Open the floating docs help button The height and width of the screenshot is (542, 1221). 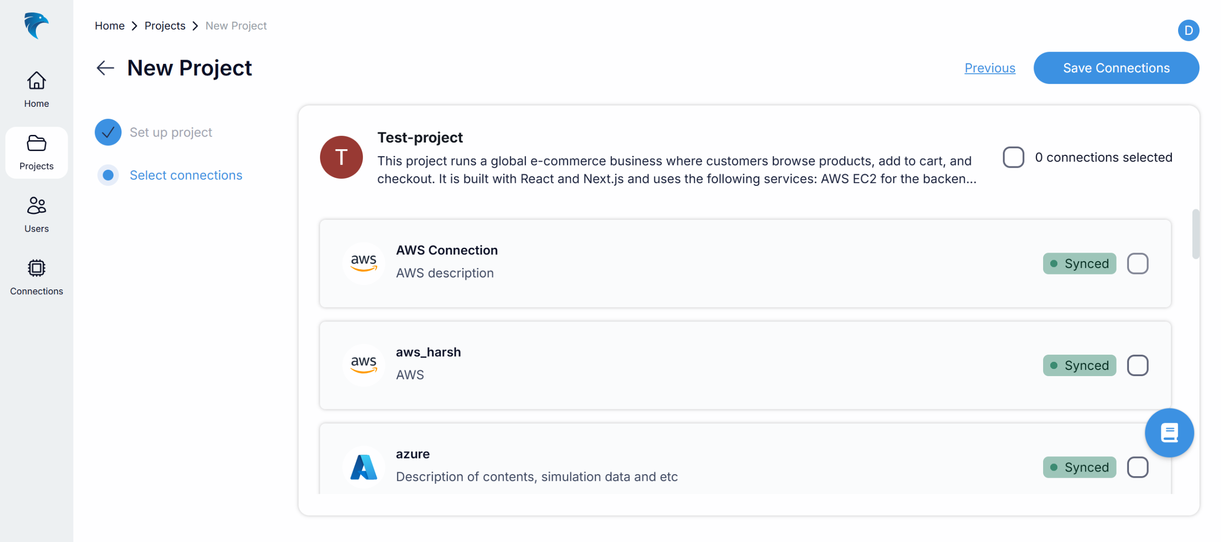click(x=1169, y=433)
